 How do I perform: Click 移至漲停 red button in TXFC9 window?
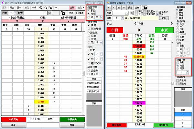tap(116, 125)
